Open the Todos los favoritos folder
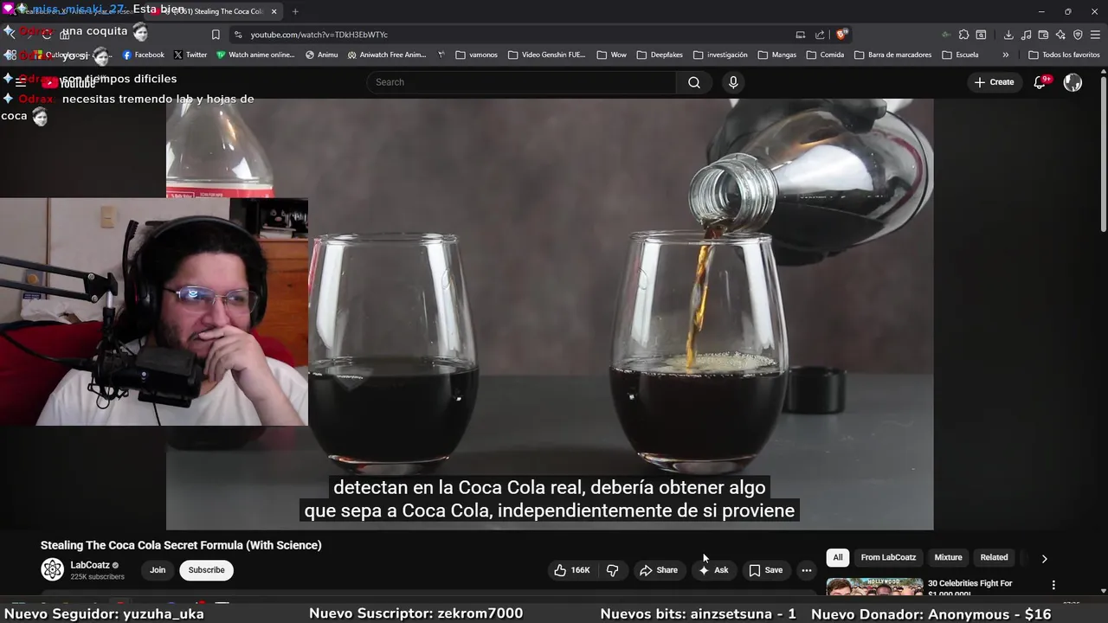Screen dimensions: 1108x623 tap(1064, 55)
